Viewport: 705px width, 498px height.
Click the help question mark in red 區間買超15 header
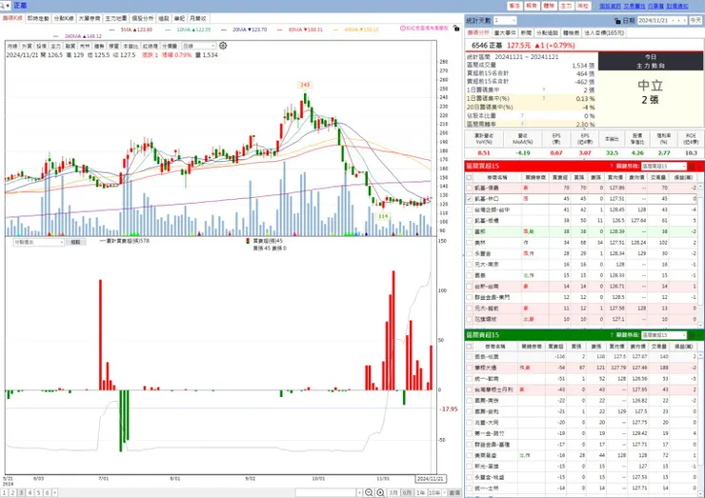point(611,167)
